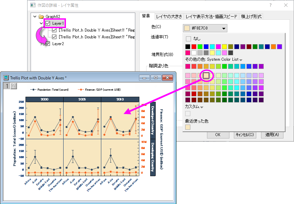Viewport: 294px width, 204px height.
Task: Select Layer2 tree row
Action: [x=58, y=44]
